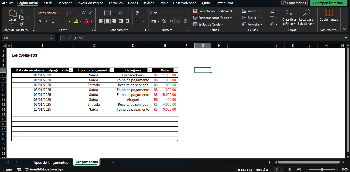
Task: Toggle middle vertical alignment
Action: point(107,13)
